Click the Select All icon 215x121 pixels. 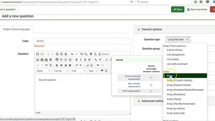coord(91,54)
